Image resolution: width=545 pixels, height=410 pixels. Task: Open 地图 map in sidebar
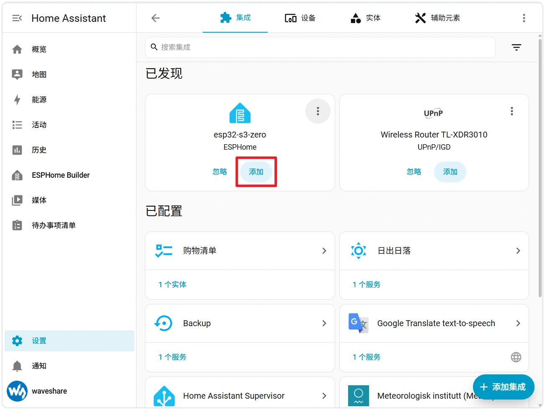click(70, 75)
